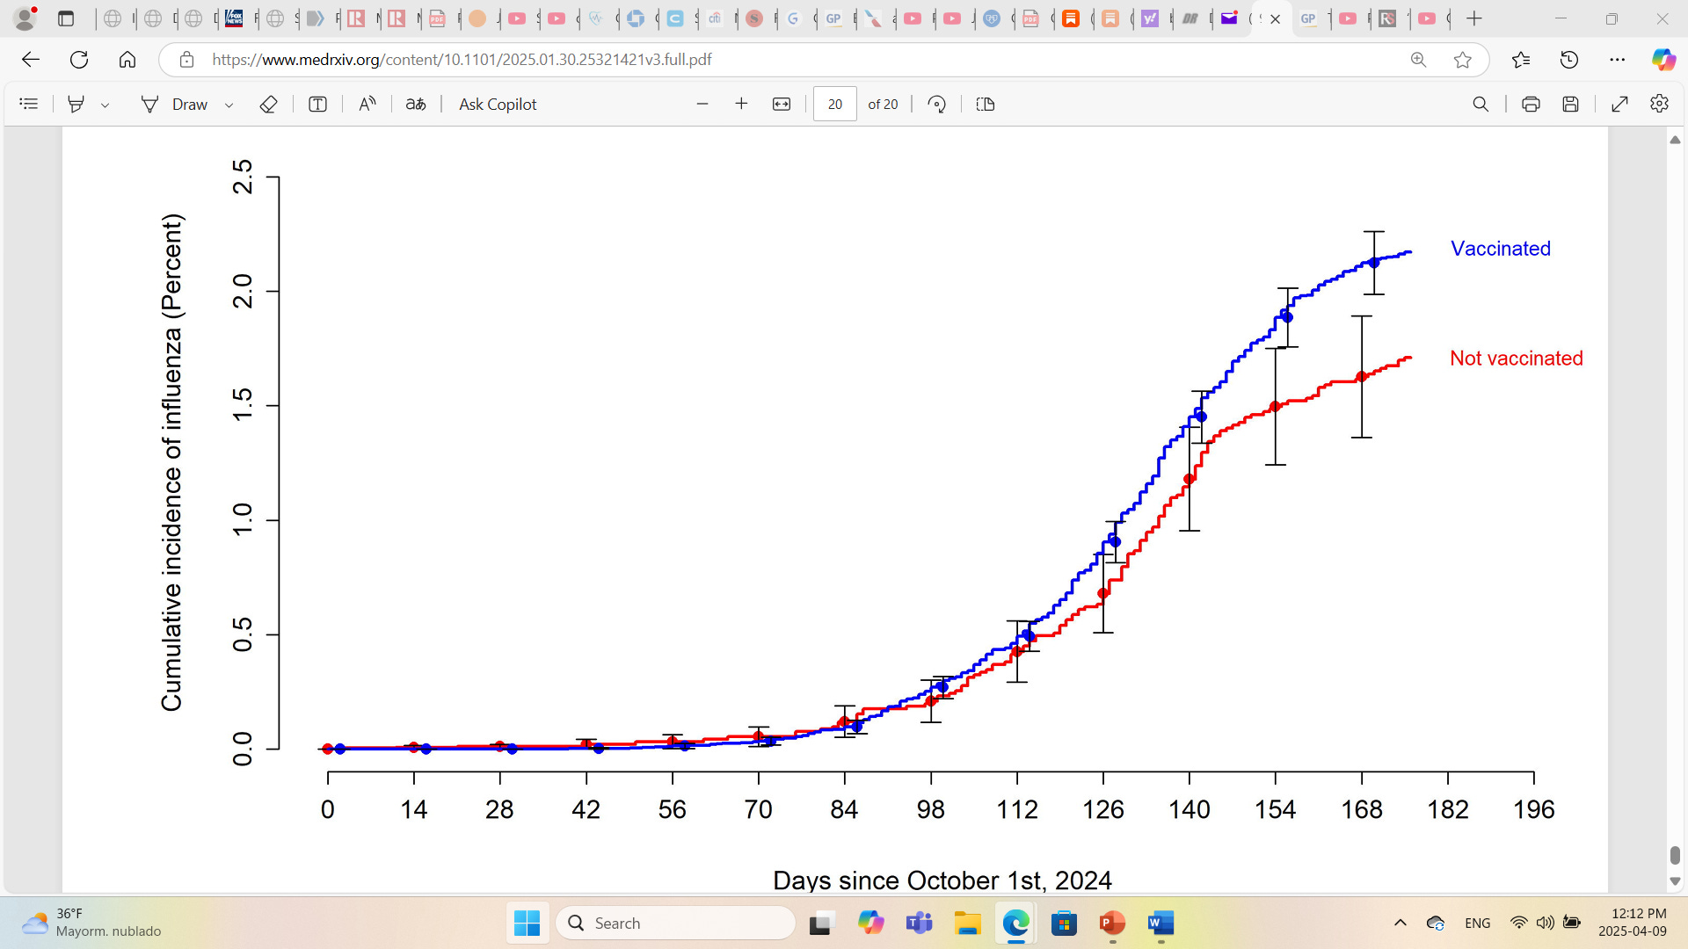Toggle the Page view icon

click(986, 104)
